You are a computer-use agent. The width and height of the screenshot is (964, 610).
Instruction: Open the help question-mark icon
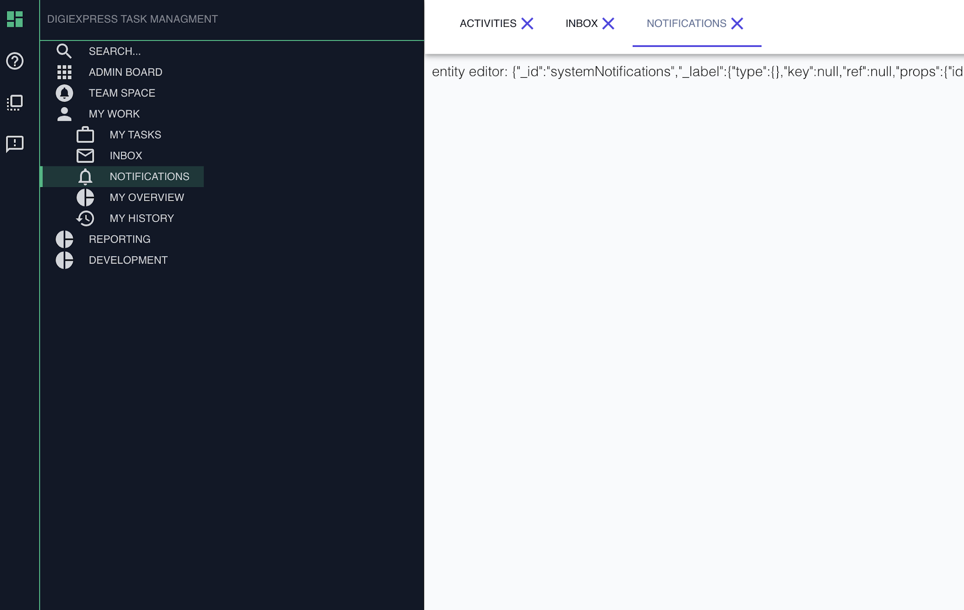click(x=15, y=61)
